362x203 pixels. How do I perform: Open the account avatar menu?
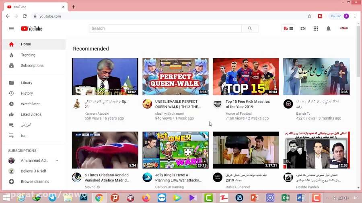344,28
